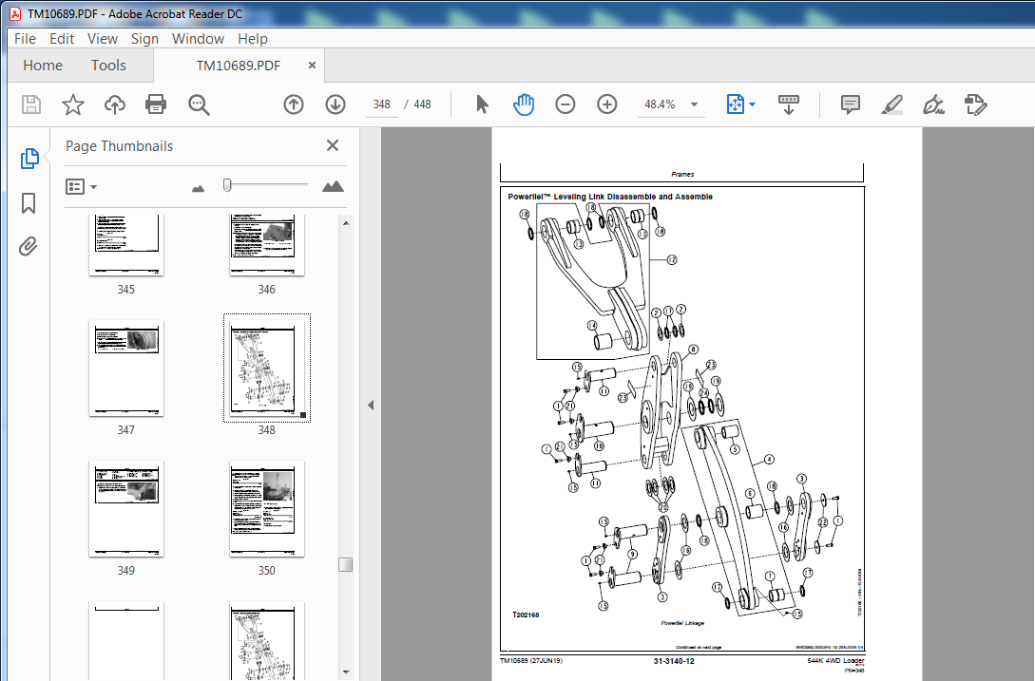Image resolution: width=1035 pixels, height=681 pixels.
Task: Click the '544K 4WD Loader' footer text
Action: pos(835,660)
